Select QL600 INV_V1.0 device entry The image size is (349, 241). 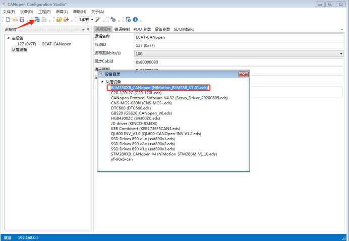156,134
